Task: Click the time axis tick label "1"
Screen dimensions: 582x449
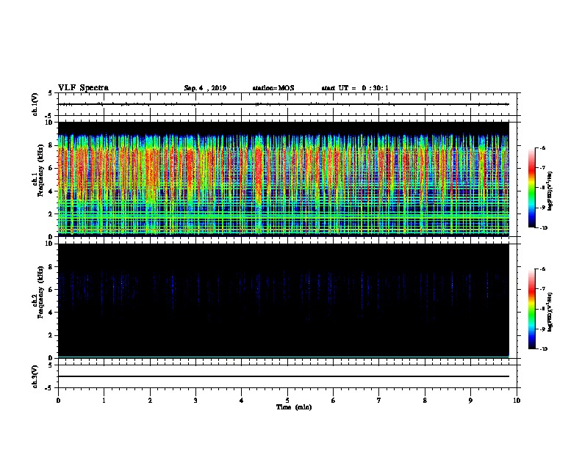Action: pos(104,401)
